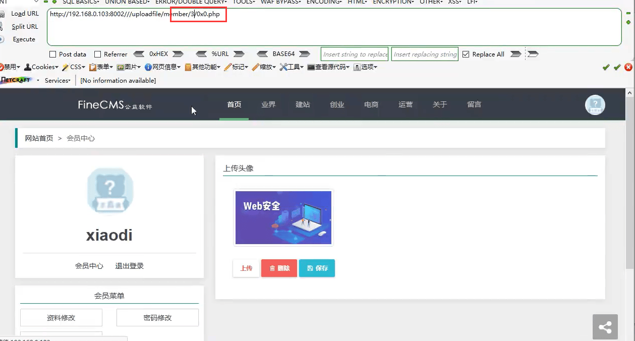This screenshot has width=635, height=341.
Task: Click the user avatar in the navbar
Action: click(595, 104)
